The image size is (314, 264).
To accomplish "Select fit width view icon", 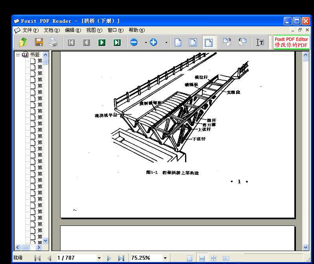I will (x=209, y=42).
